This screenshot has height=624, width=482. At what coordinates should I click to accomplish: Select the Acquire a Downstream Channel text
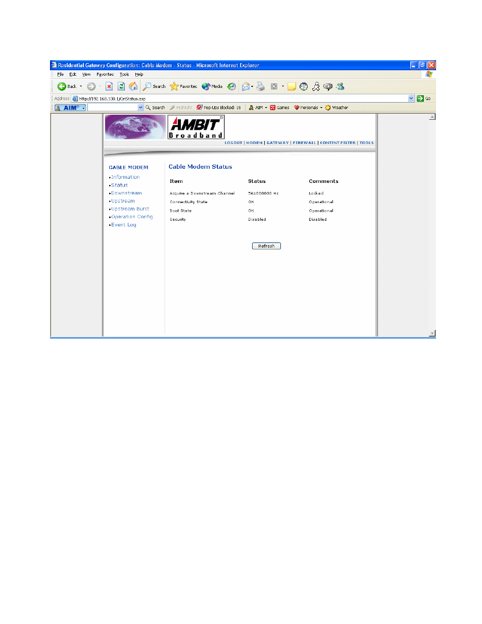202,194
